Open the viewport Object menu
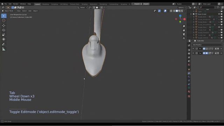224x126 pixels. 35,11
